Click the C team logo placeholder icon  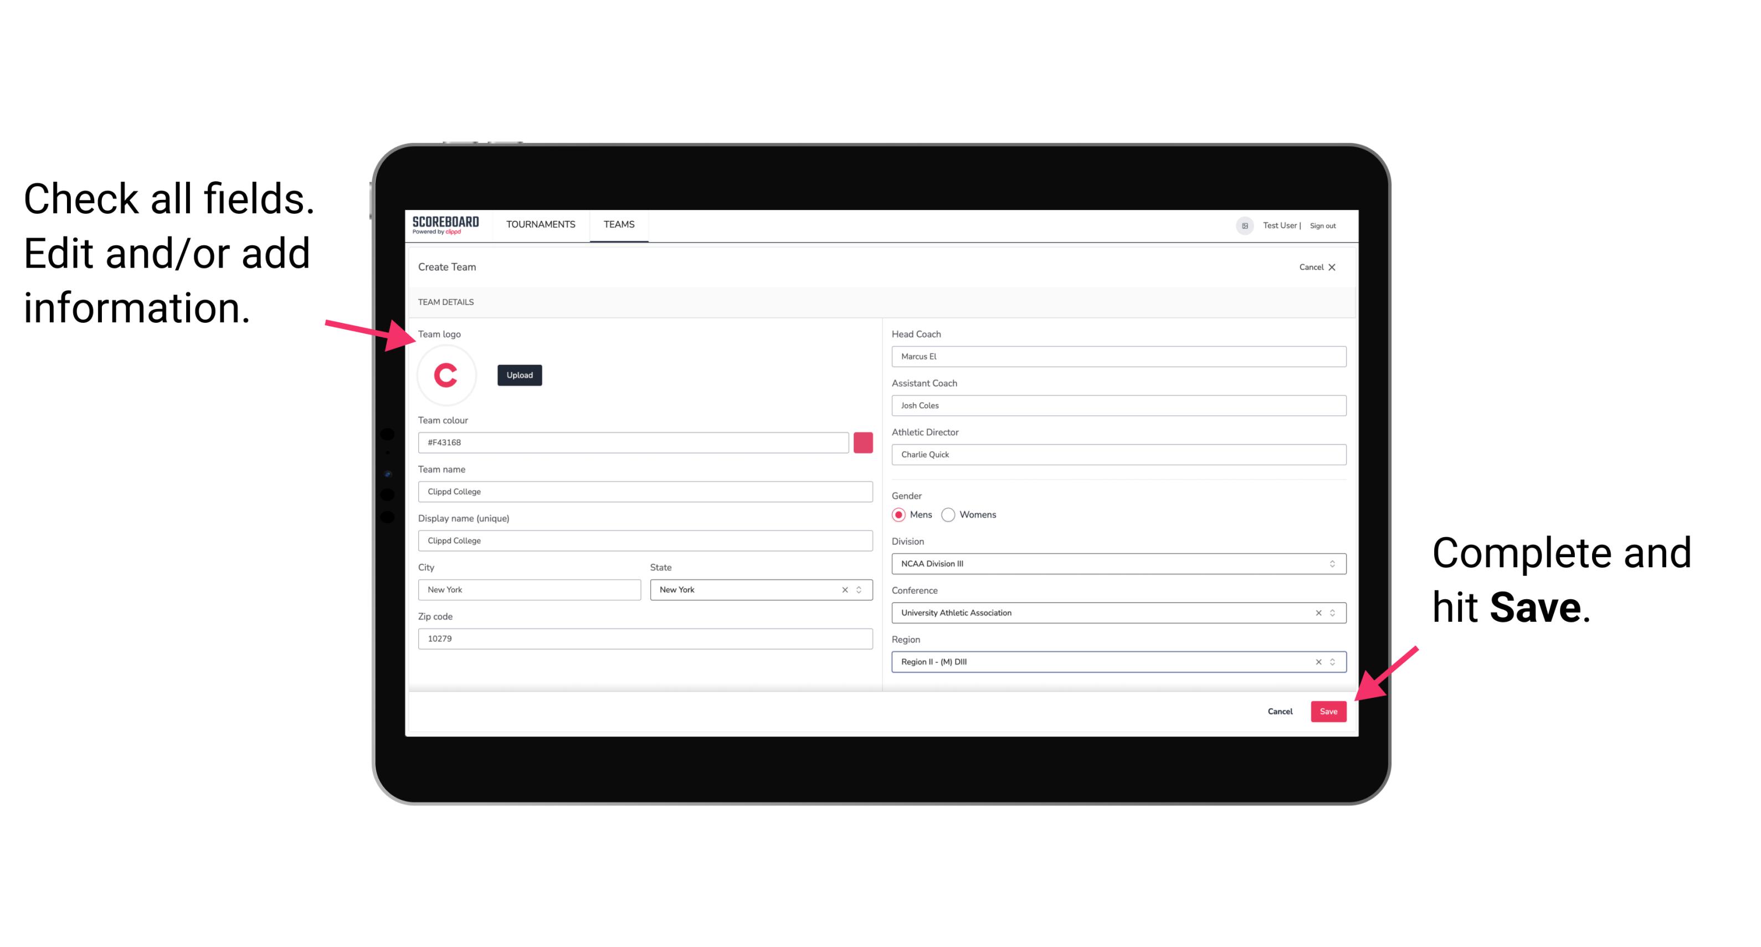(448, 375)
